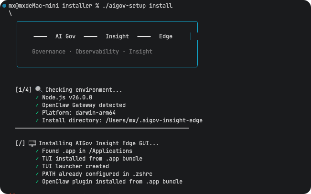Screen dimensions: 311x194
Task: Click the OpenClaw plugin installed from .app bundle text
Action: click(112, 182)
